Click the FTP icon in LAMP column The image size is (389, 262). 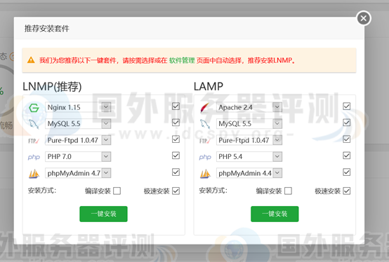coord(205,141)
